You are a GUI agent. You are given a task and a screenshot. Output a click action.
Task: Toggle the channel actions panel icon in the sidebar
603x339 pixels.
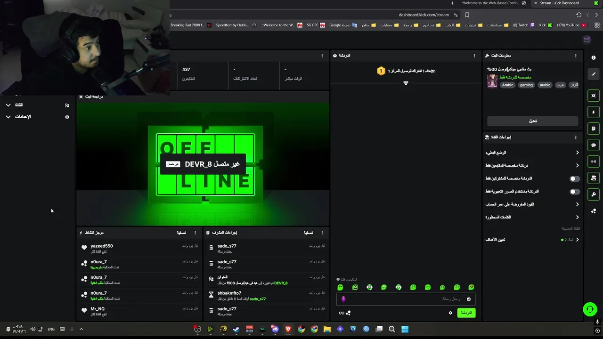(x=594, y=178)
